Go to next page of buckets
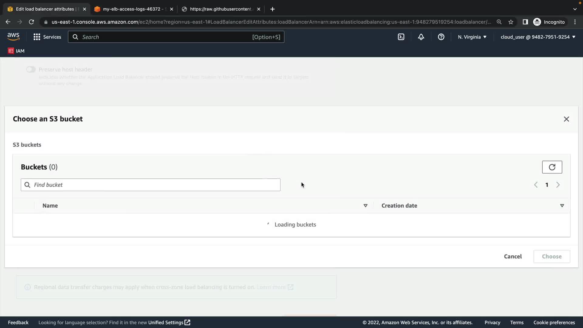583x328 pixels. pos(558,185)
